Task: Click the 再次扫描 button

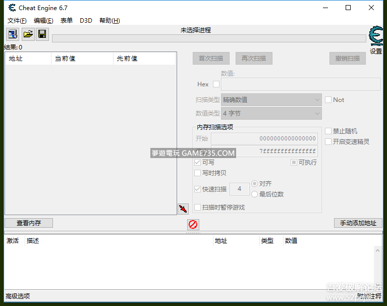Action: tap(254, 58)
